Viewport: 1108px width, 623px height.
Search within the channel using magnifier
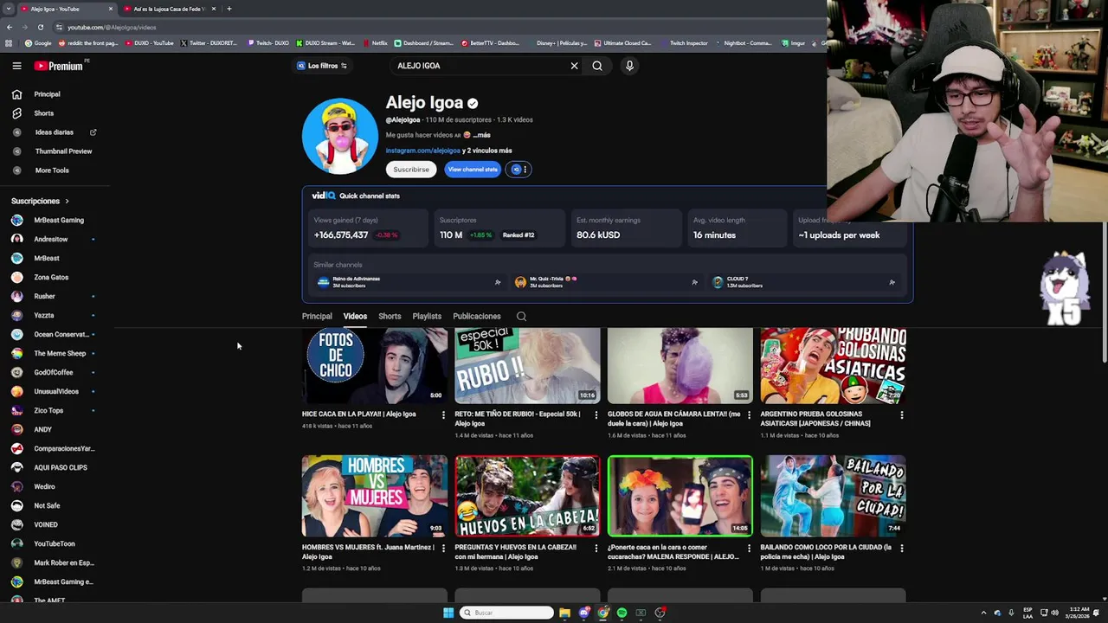coord(521,317)
